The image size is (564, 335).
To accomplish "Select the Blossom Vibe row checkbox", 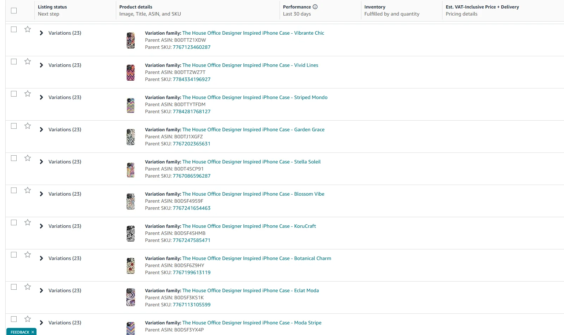I will (x=14, y=190).
